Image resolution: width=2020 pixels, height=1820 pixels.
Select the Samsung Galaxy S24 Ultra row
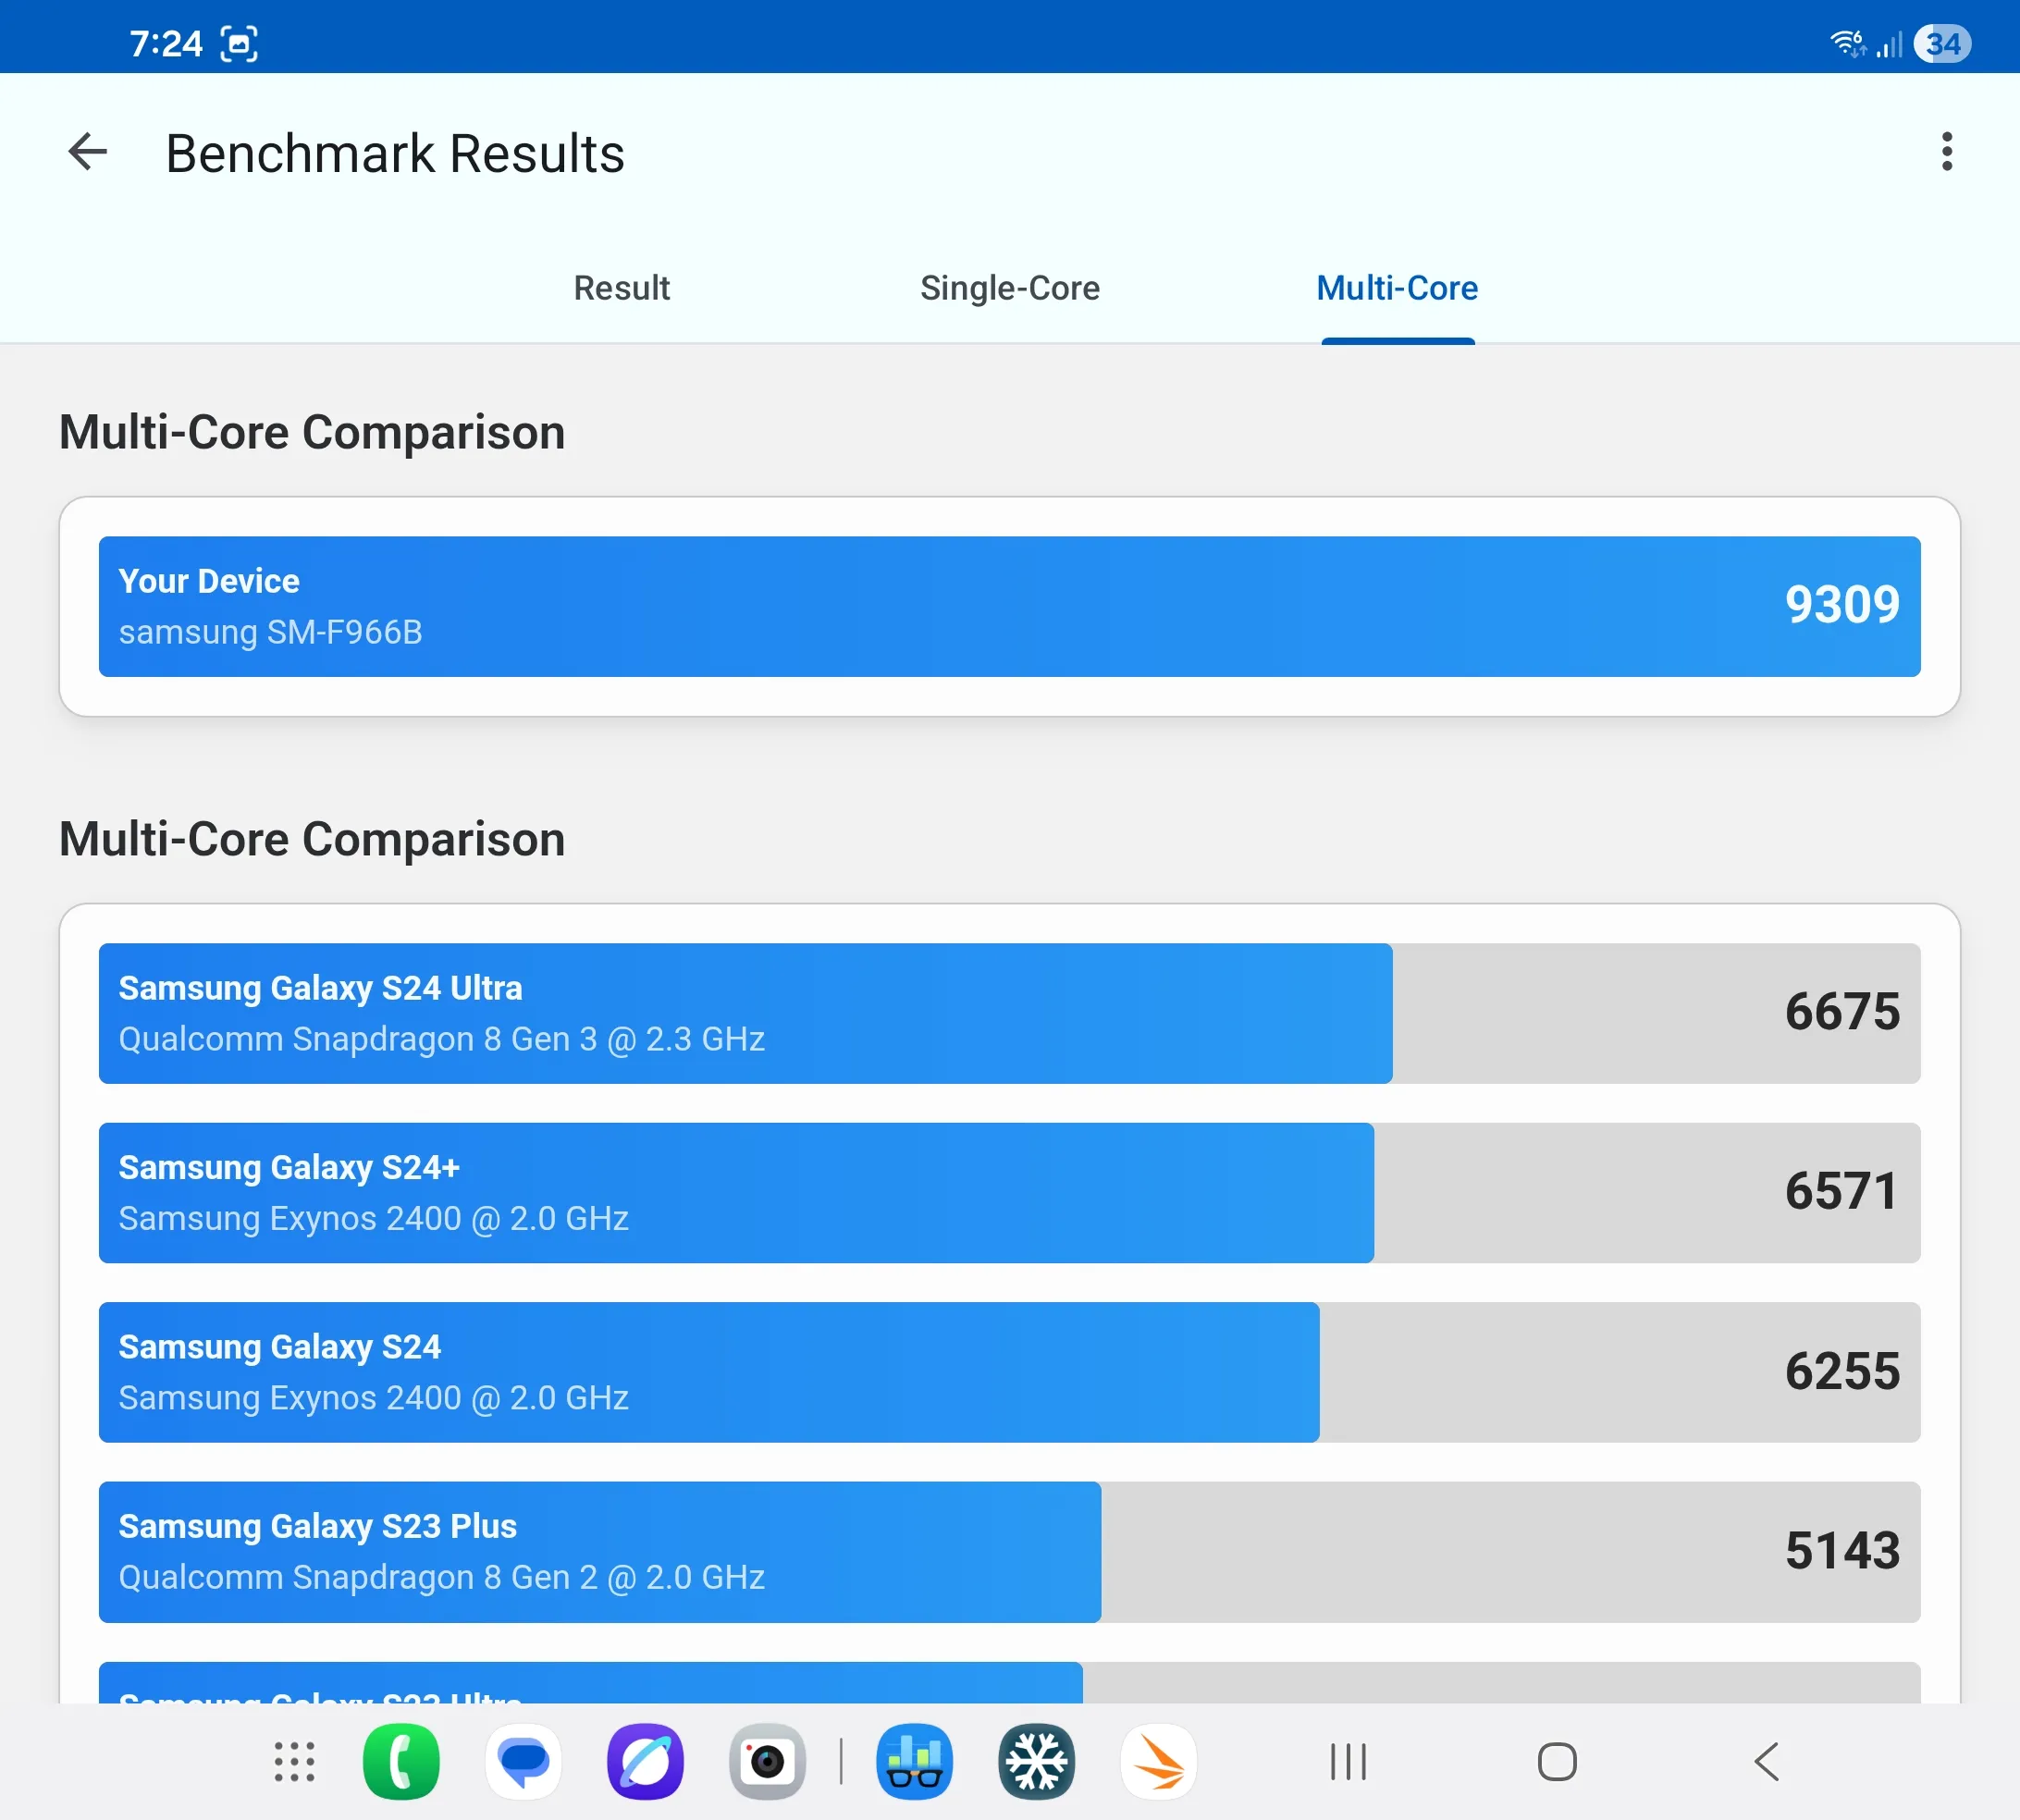tap(1009, 1013)
